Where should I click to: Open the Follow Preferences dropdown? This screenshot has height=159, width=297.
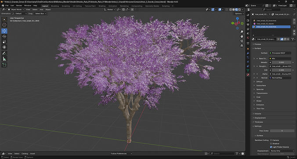tap(121, 153)
